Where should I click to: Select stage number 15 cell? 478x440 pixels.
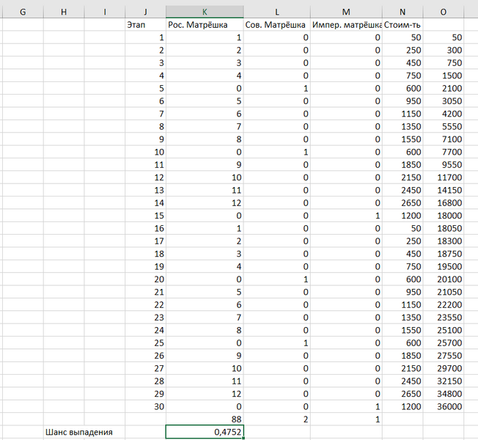pyautogui.click(x=145, y=216)
